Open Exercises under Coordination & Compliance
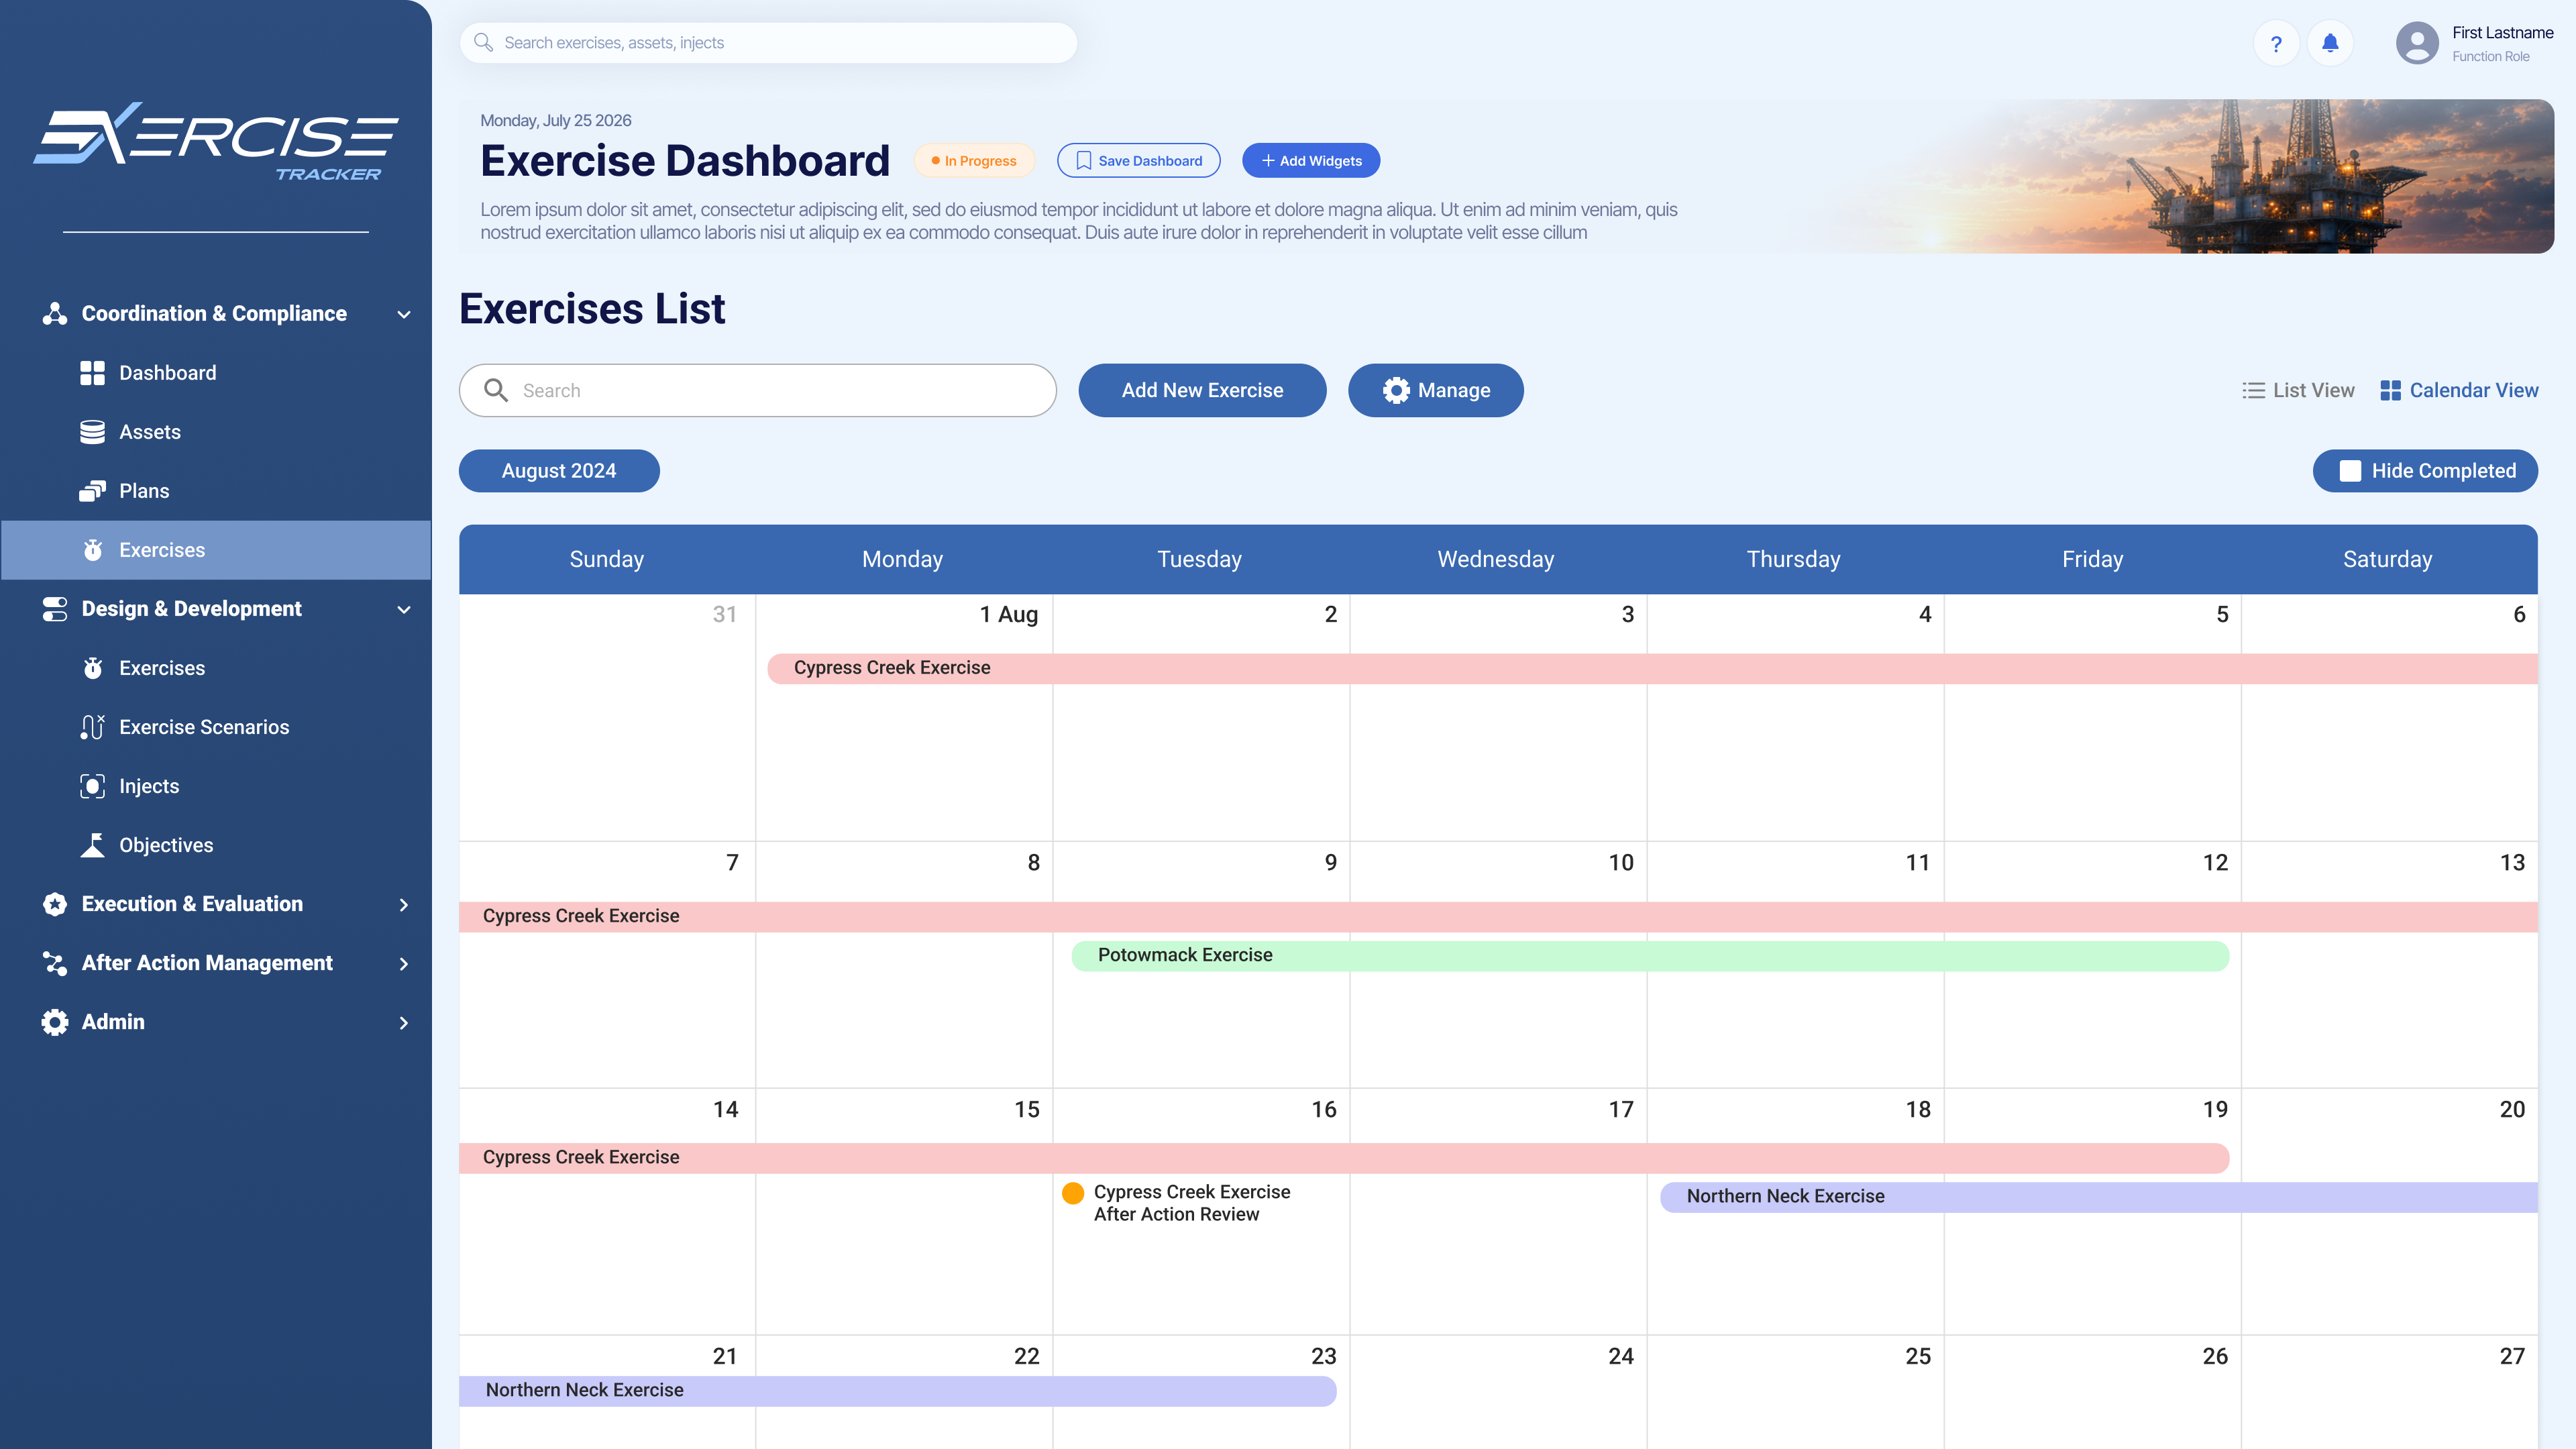 point(216,550)
